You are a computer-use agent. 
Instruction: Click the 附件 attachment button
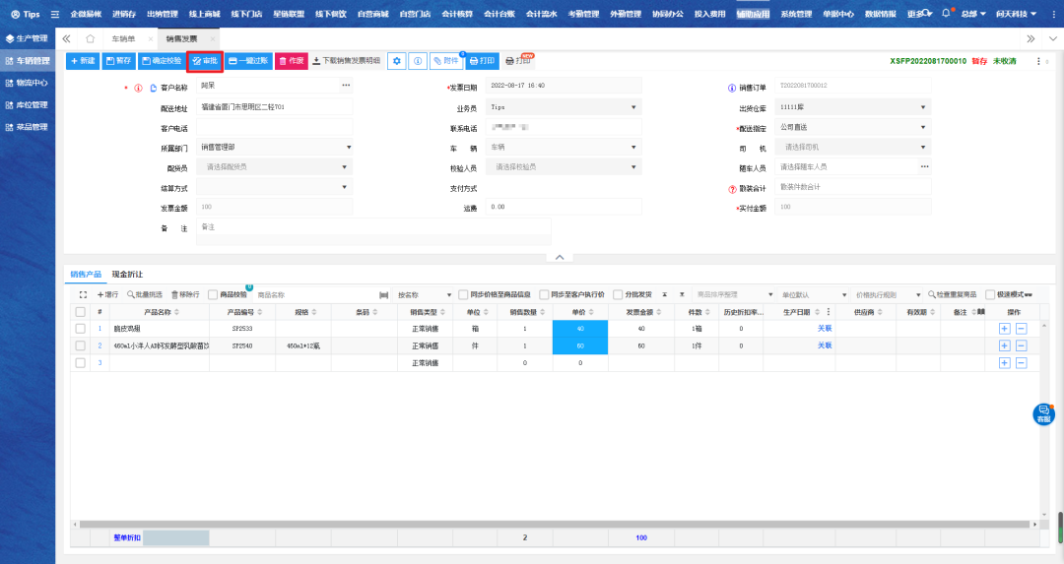(445, 61)
